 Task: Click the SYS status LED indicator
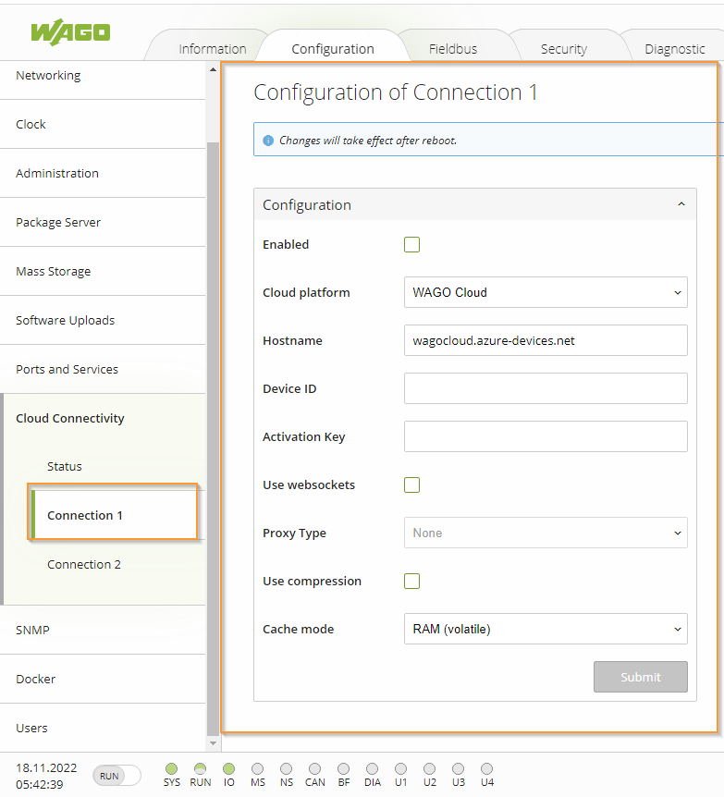[171, 768]
